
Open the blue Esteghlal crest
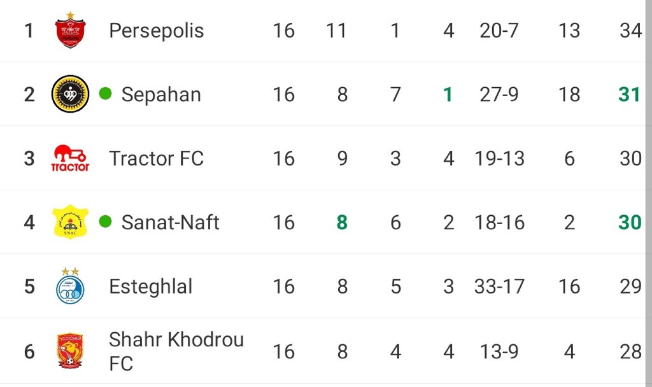[70, 286]
